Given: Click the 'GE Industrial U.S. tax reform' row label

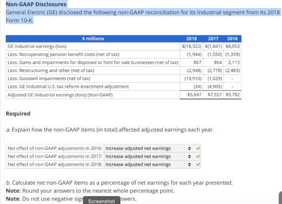Looking at the screenshot, I should coord(68,86).
